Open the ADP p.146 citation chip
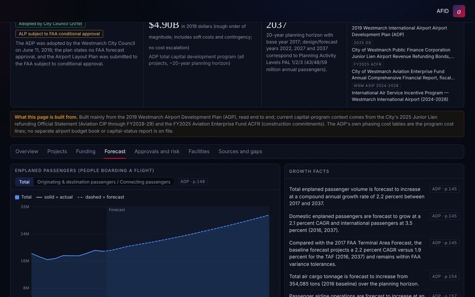The height and width of the screenshot is (297, 475). (x=192, y=182)
